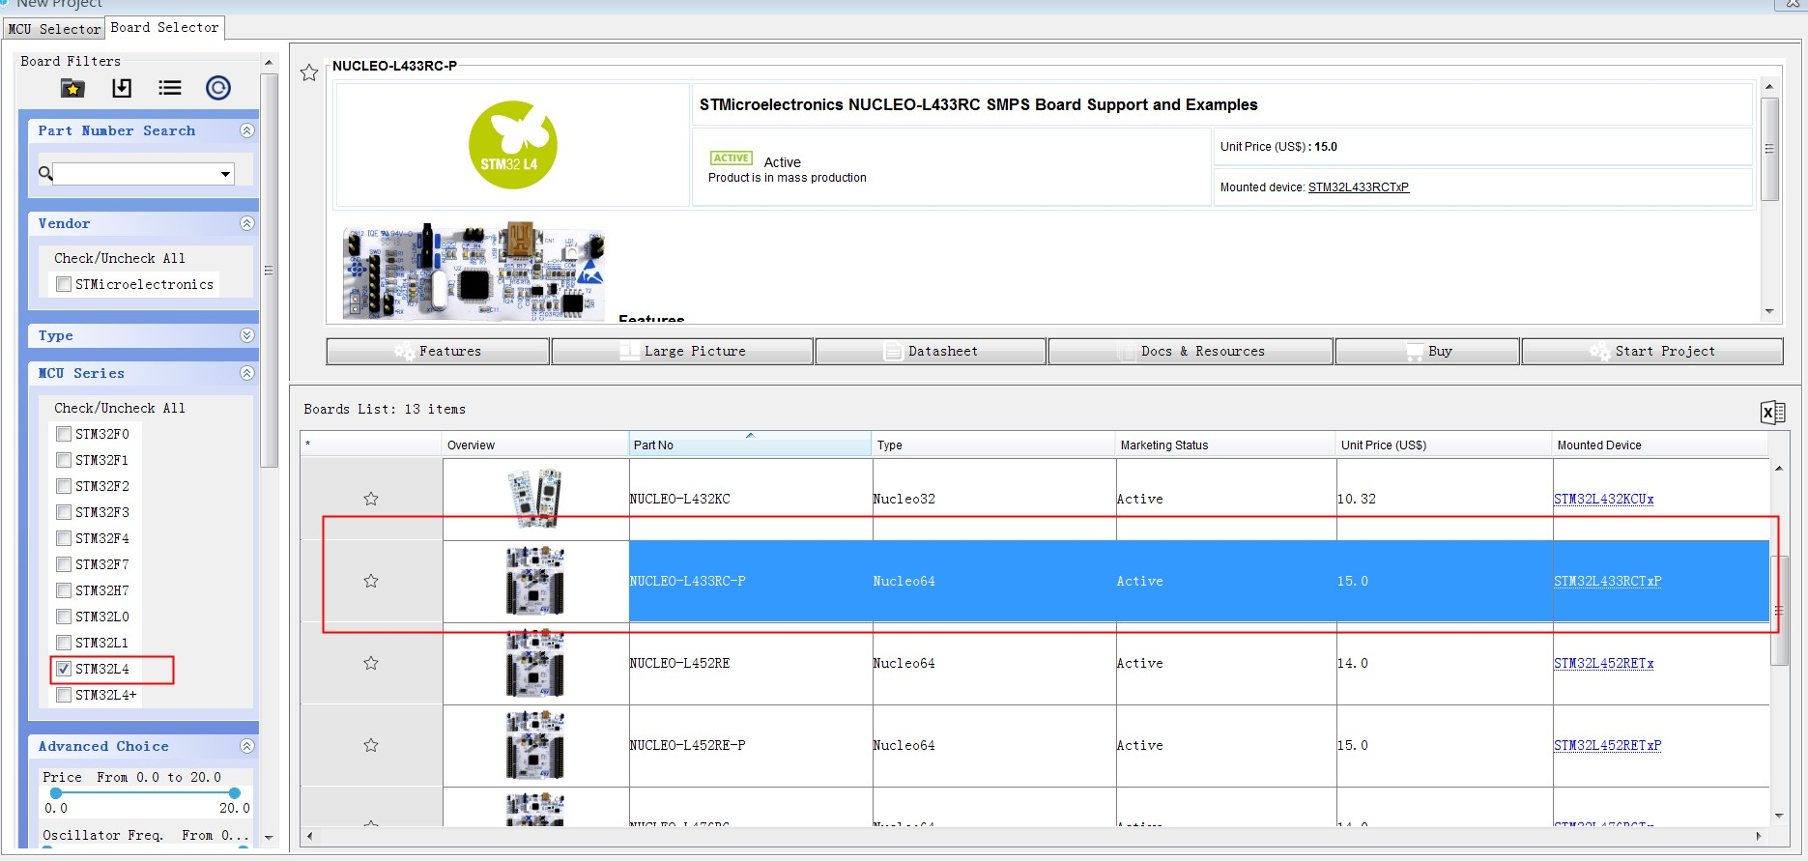Screen dimensions: 1808x861
Task: Collapse the MCU Series filter section
Action: (247, 373)
